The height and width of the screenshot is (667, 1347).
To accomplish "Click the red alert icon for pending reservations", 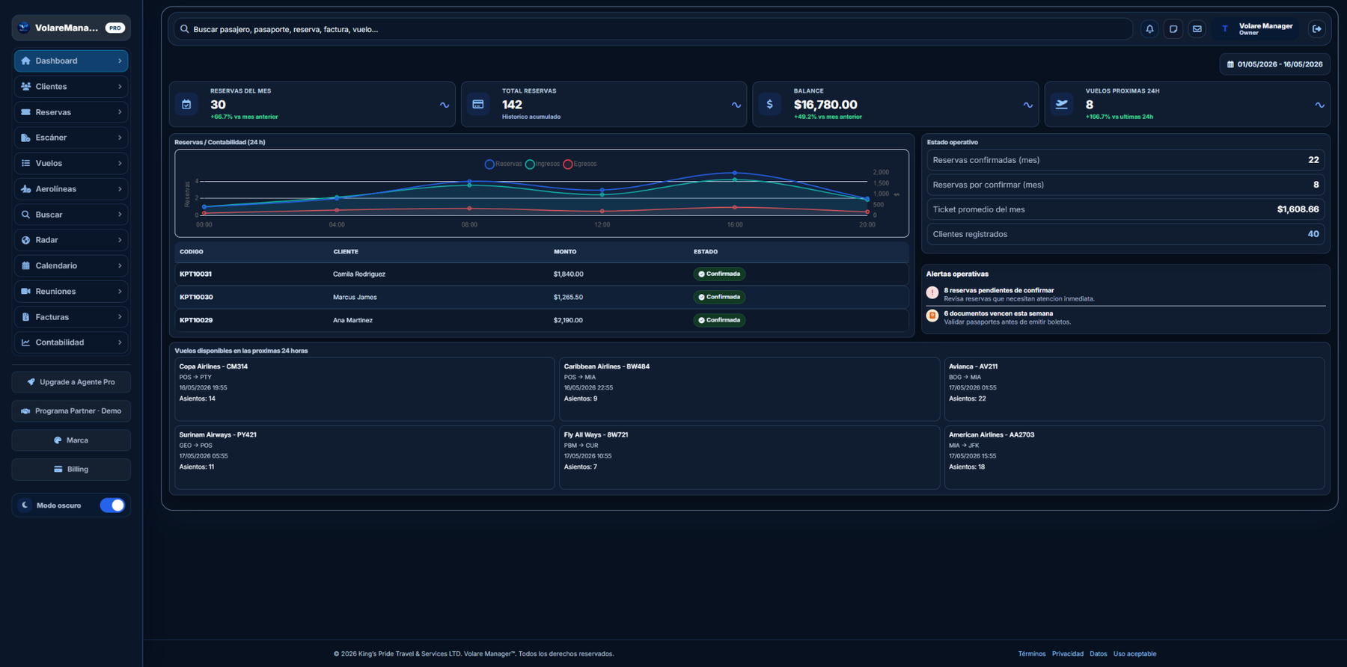I will pyautogui.click(x=932, y=293).
